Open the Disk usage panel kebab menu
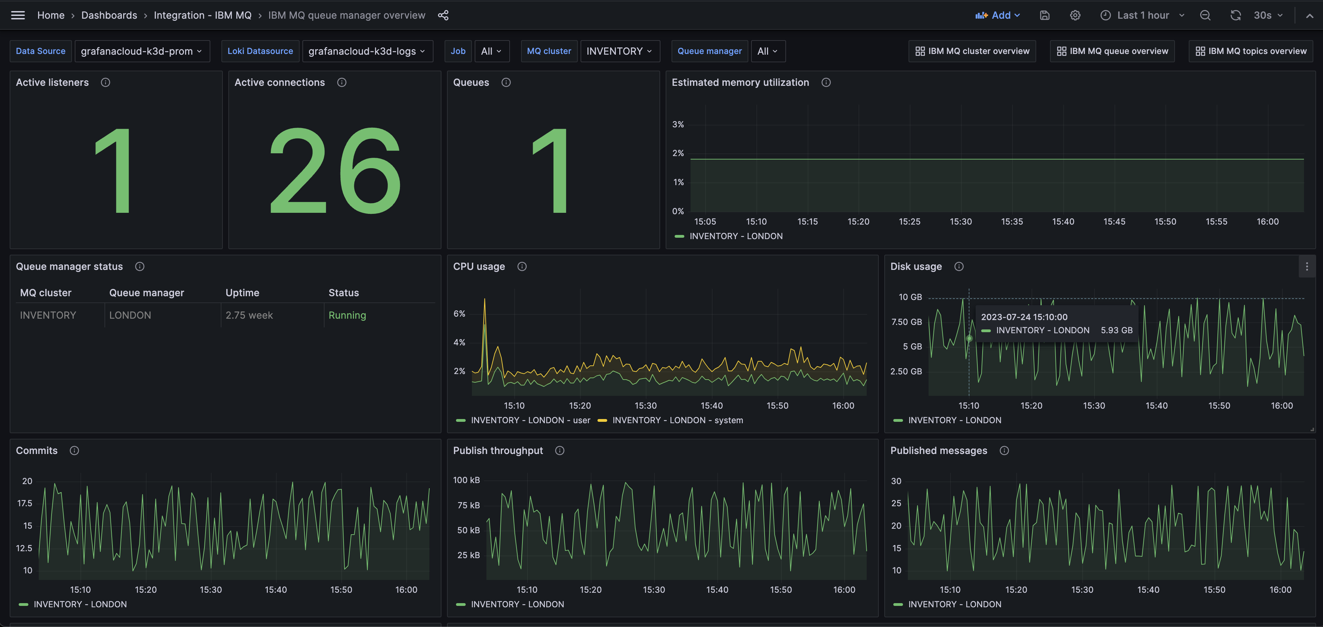The height and width of the screenshot is (627, 1323). pos(1307,266)
